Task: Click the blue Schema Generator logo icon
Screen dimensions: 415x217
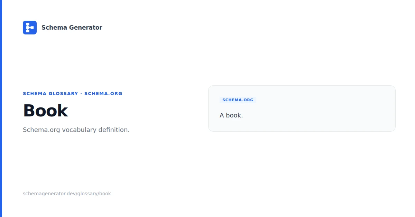Action: pos(30,28)
